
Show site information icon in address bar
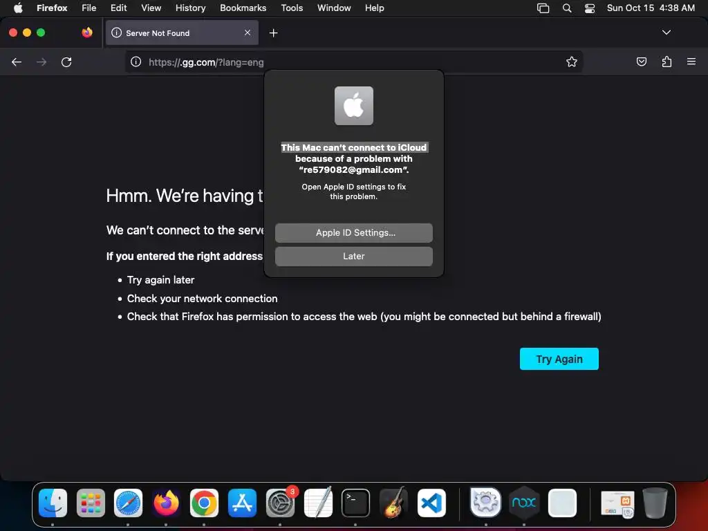[x=136, y=62]
